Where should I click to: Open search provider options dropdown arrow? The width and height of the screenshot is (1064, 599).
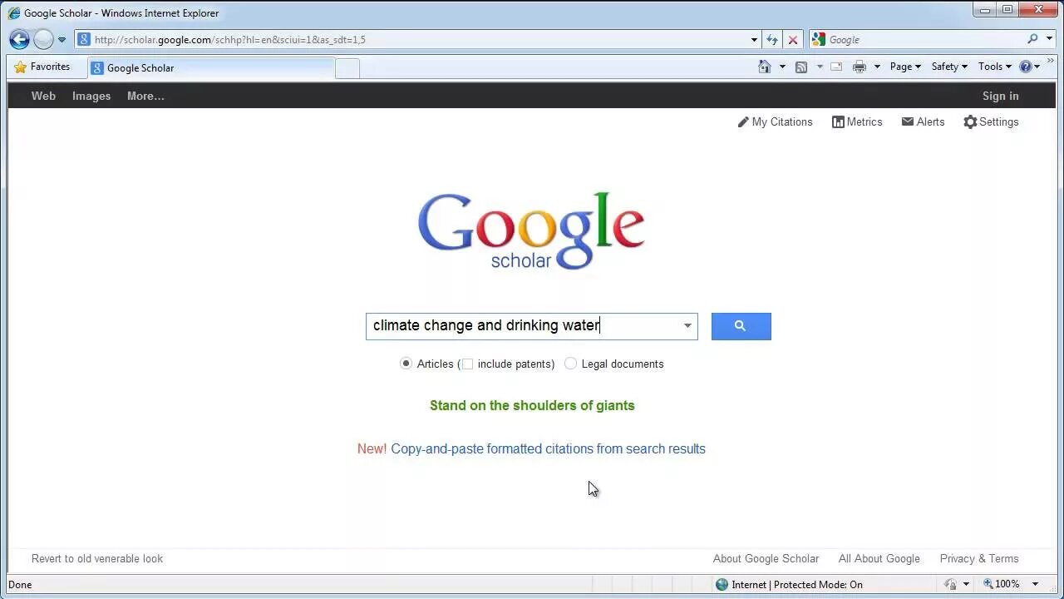click(1047, 39)
